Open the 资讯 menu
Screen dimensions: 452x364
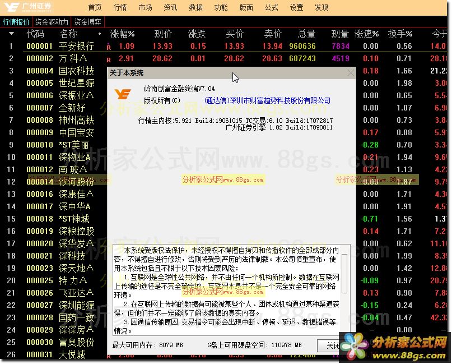170,7
